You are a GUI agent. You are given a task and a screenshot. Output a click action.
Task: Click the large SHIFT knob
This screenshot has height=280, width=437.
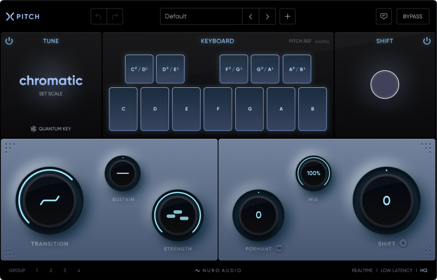[387, 201]
